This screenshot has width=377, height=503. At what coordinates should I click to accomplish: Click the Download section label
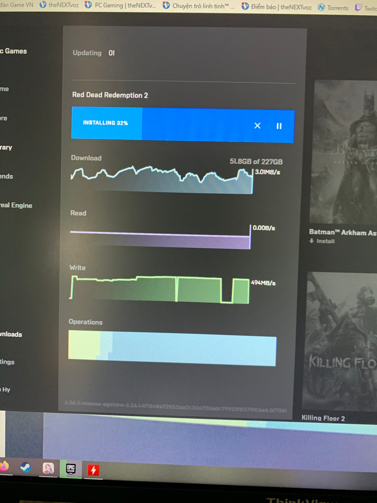pos(86,158)
